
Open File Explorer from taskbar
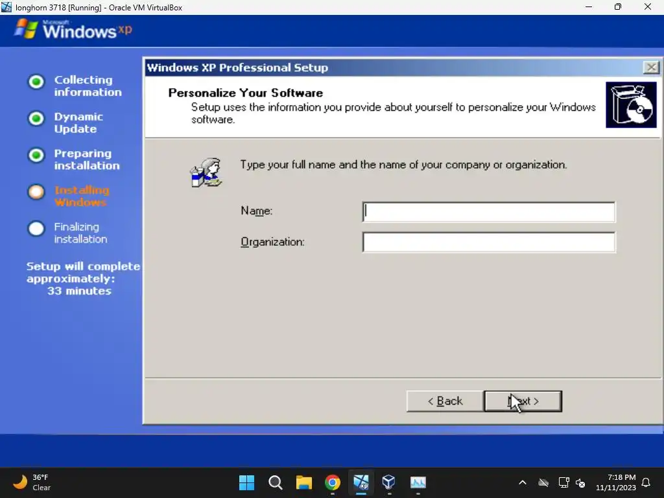tap(303, 482)
